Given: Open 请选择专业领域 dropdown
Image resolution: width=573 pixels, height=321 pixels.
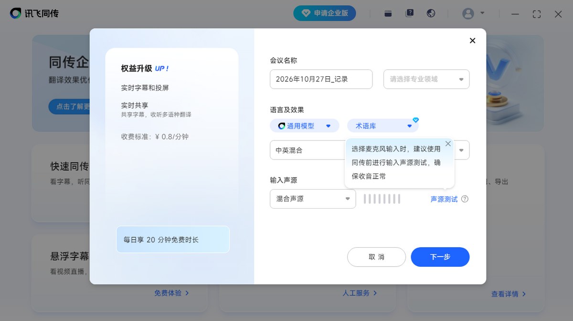Looking at the screenshot, I should pos(426,79).
